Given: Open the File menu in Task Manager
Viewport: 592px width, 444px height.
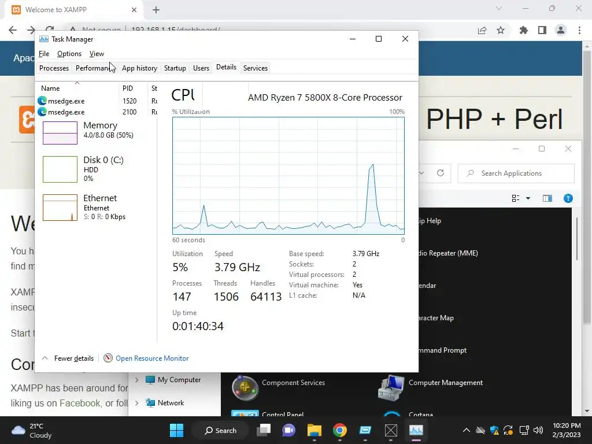Looking at the screenshot, I should pyautogui.click(x=44, y=54).
